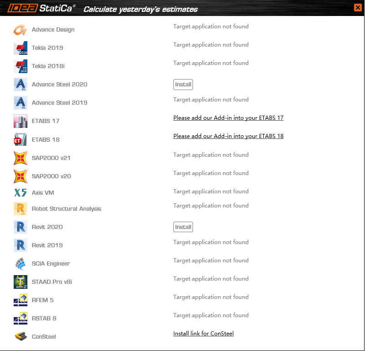Click the 'Tekla 2019' label
Screen dimensions: 365x351
pos(47,48)
